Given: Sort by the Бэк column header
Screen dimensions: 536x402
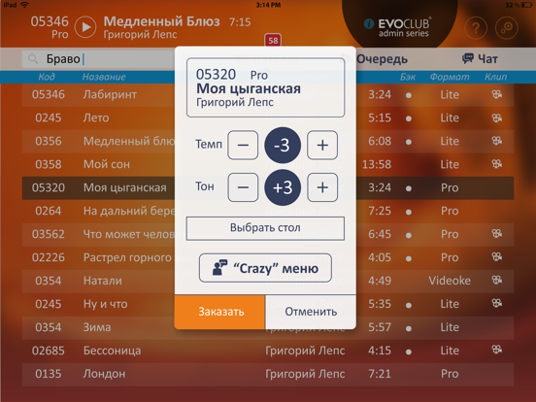Looking at the screenshot, I should (x=408, y=77).
